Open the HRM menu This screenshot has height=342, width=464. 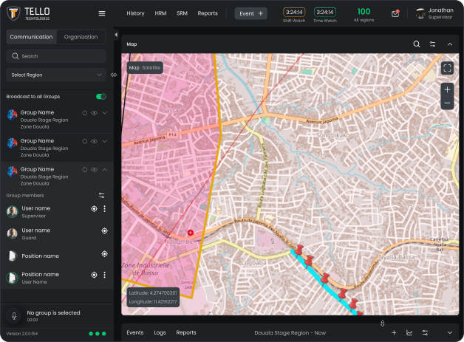click(x=160, y=13)
